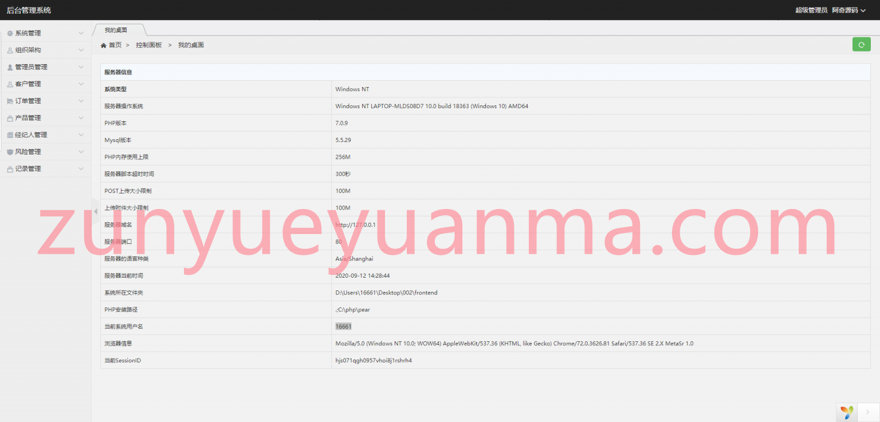The image size is (880, 422).
Task: Click the Mysql version value 5.5.29
Action: pyautogui.click(x=343, y=140)
